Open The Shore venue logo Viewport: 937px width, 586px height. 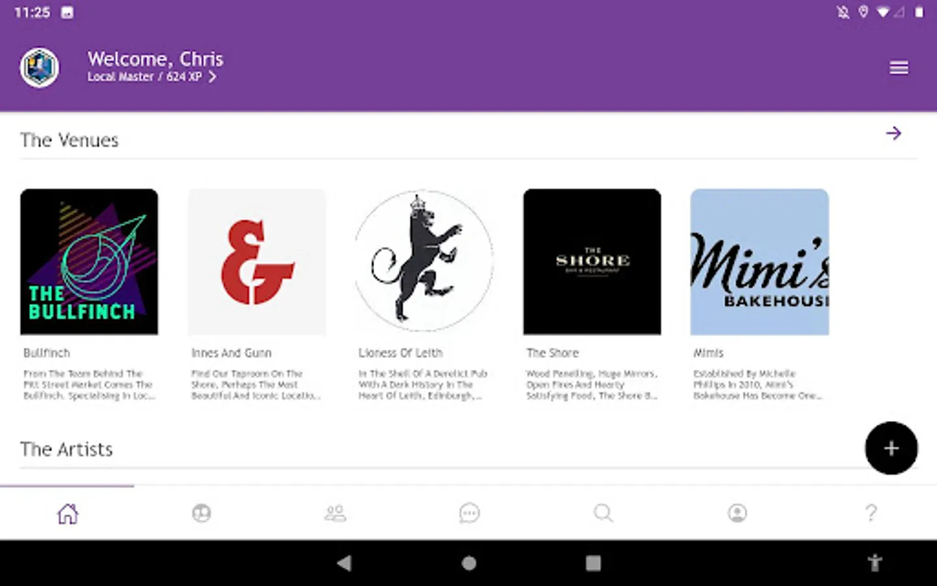pyautogui.click(x=592, y=262)
